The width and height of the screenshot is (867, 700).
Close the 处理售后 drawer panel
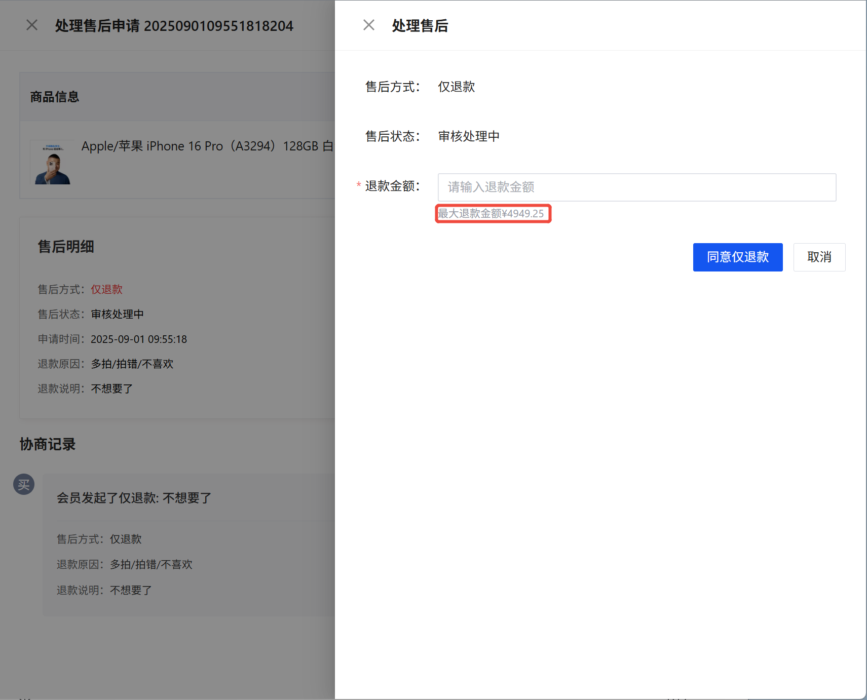click(369, 25)
